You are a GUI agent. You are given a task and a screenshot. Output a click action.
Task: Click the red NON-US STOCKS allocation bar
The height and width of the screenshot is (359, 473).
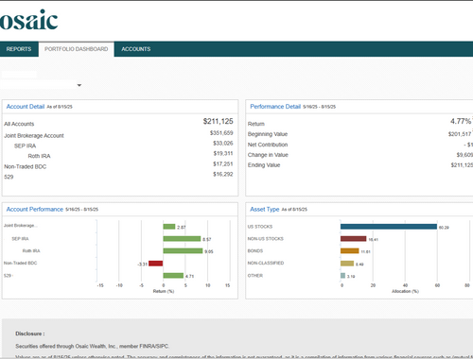pyautogui.click(x=354, y=239)
